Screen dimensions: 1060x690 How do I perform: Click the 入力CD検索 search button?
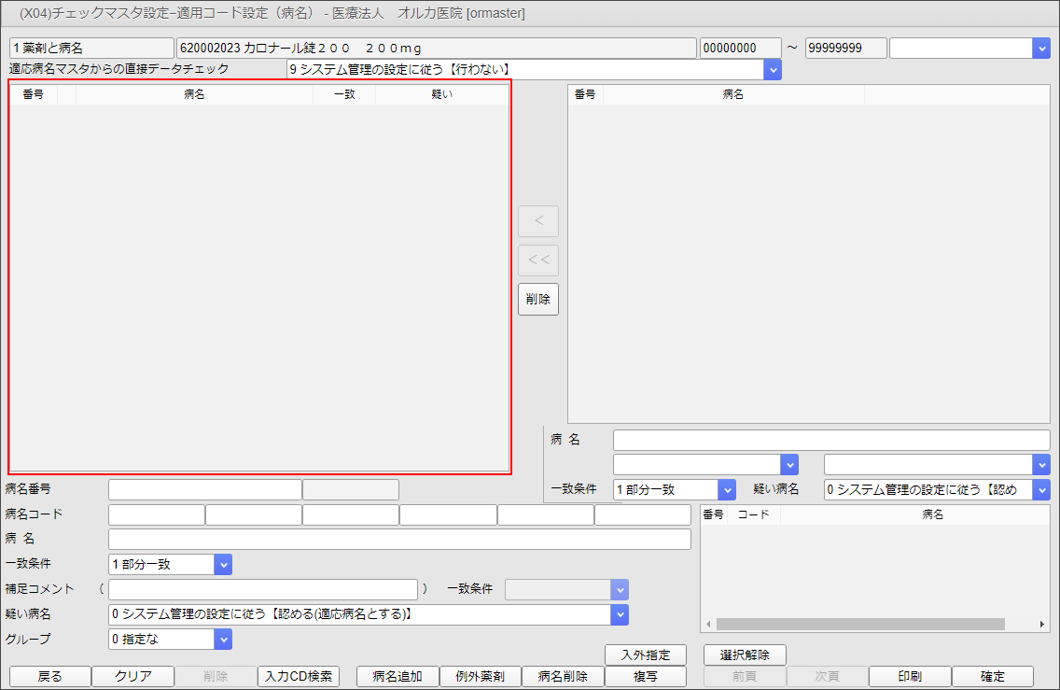[299, 676]
